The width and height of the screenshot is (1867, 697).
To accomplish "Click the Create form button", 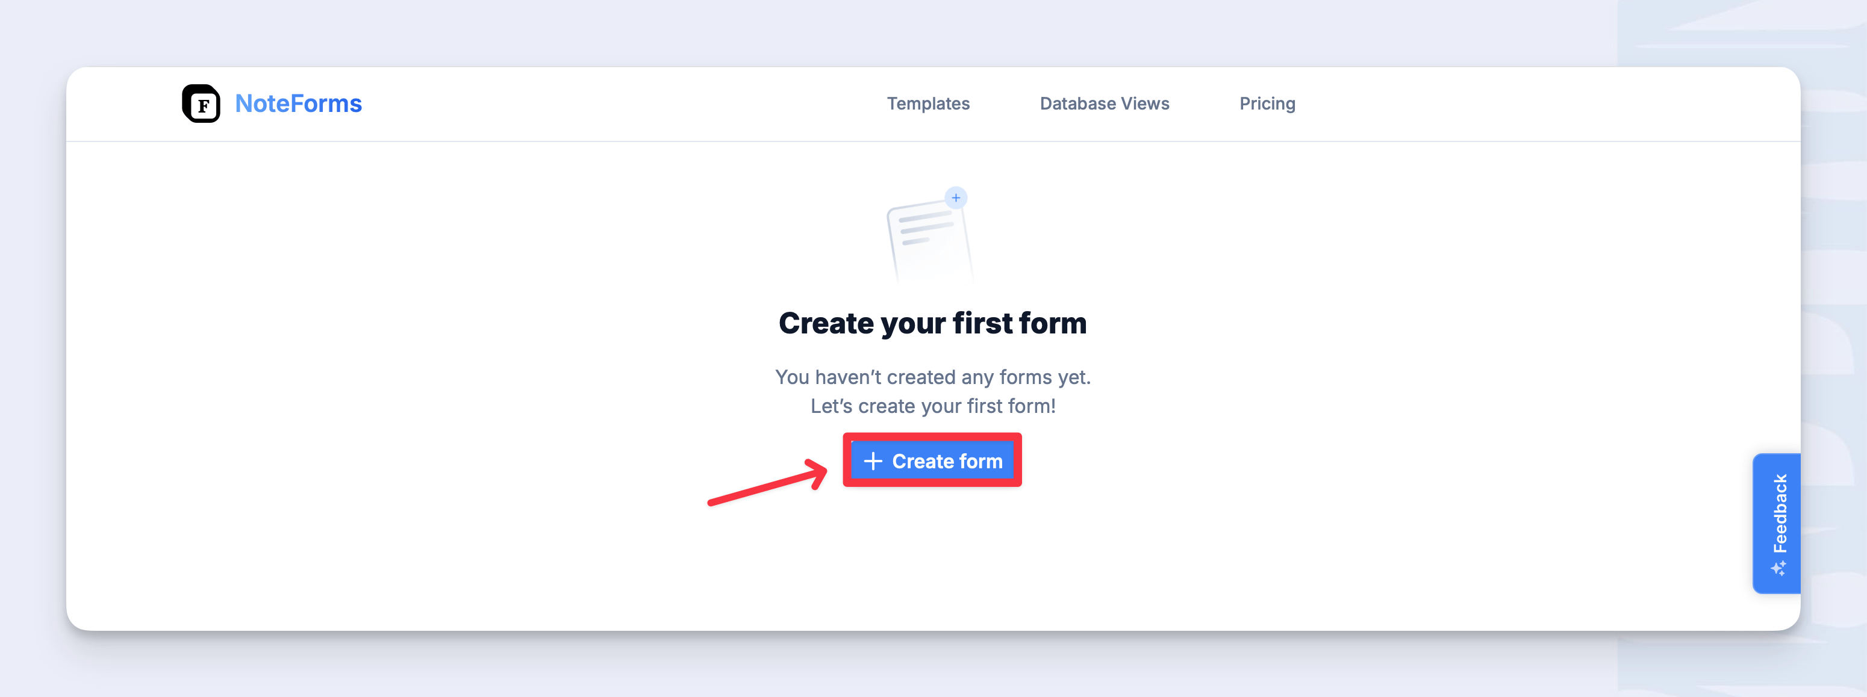I will (x=932, y=461).
